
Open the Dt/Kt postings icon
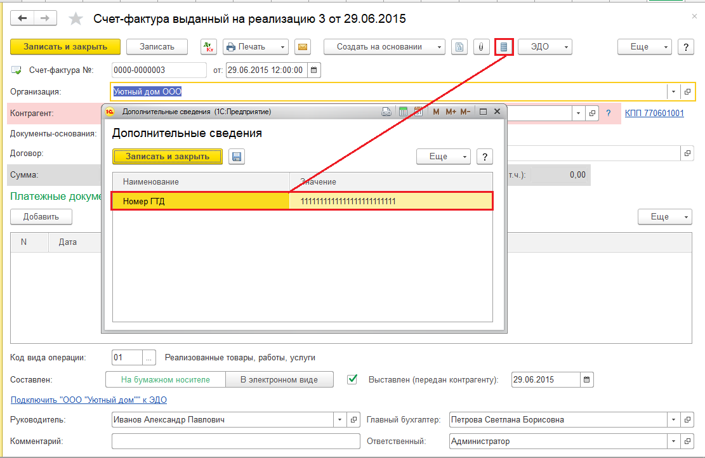coord(209,47)
